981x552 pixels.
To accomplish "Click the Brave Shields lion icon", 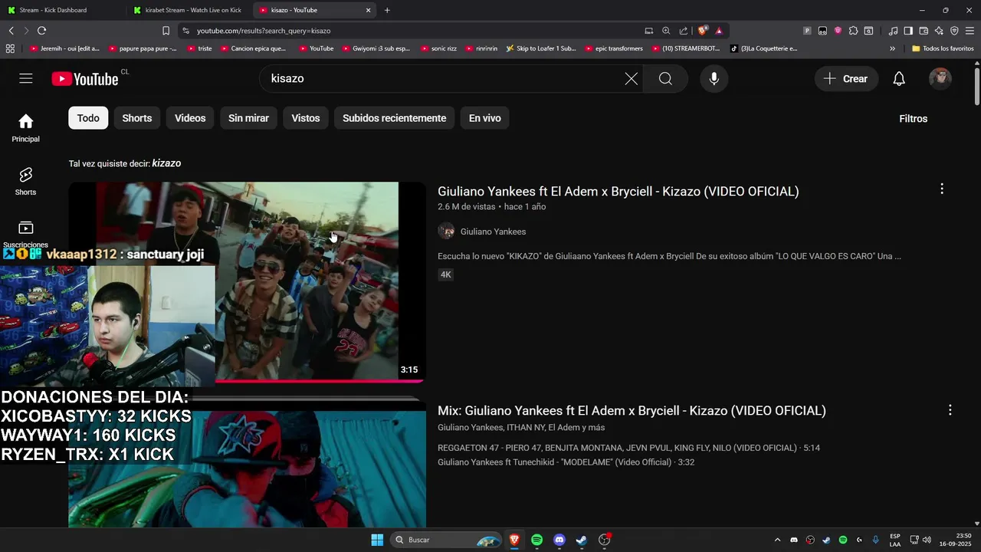I will click(702, 31).
